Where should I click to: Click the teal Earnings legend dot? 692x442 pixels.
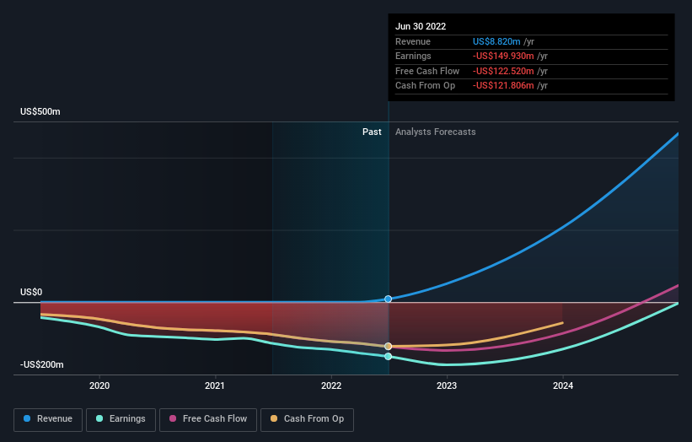point(99,418)
